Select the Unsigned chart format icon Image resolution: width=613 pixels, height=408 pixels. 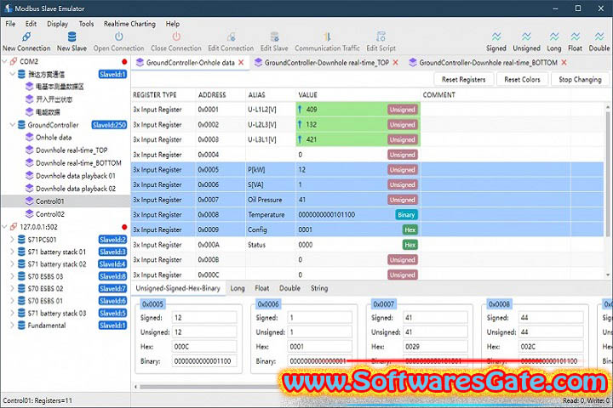[x=526, y=37]
